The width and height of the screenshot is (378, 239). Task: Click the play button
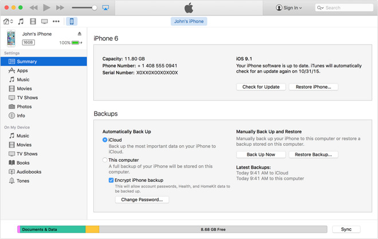46,7
